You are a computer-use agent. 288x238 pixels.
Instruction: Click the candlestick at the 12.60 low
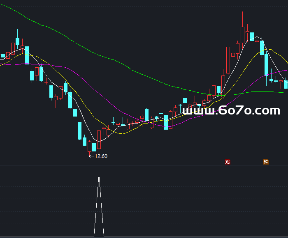[x=90, y=147]
